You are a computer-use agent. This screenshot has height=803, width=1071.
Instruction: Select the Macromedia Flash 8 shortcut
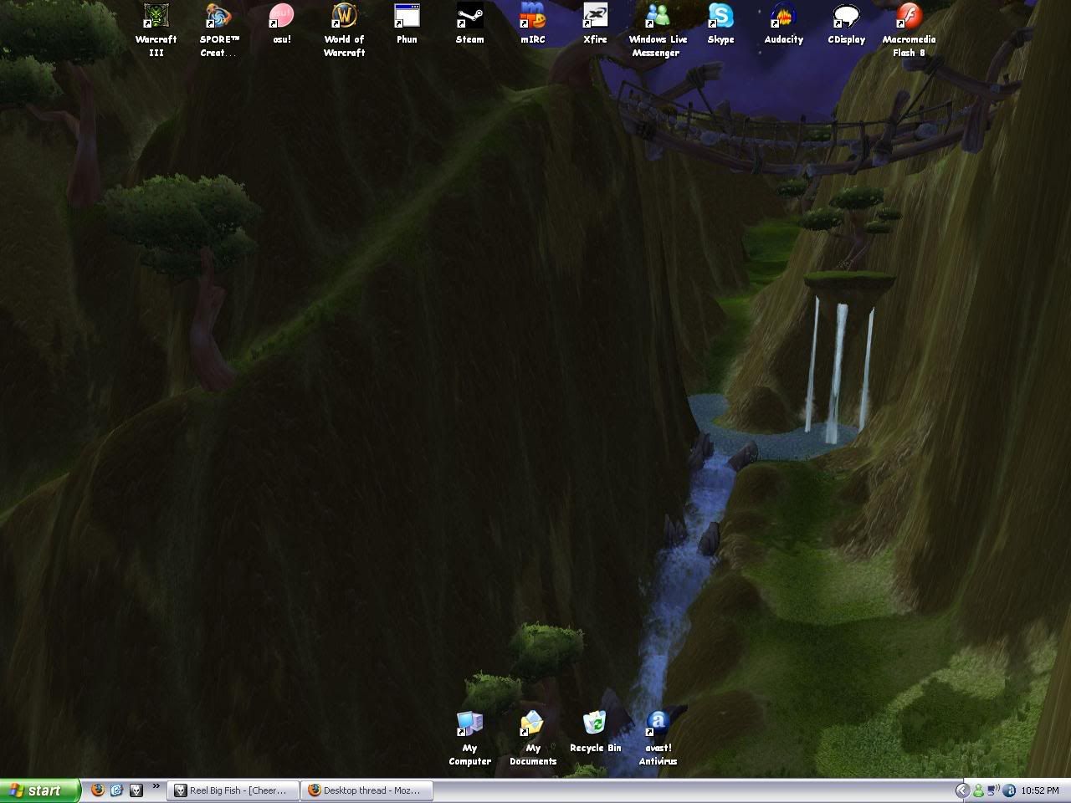click(909, 30)
